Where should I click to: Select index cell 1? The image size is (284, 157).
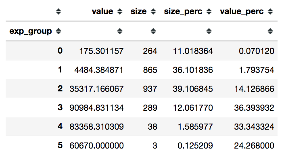pos(60,70)
